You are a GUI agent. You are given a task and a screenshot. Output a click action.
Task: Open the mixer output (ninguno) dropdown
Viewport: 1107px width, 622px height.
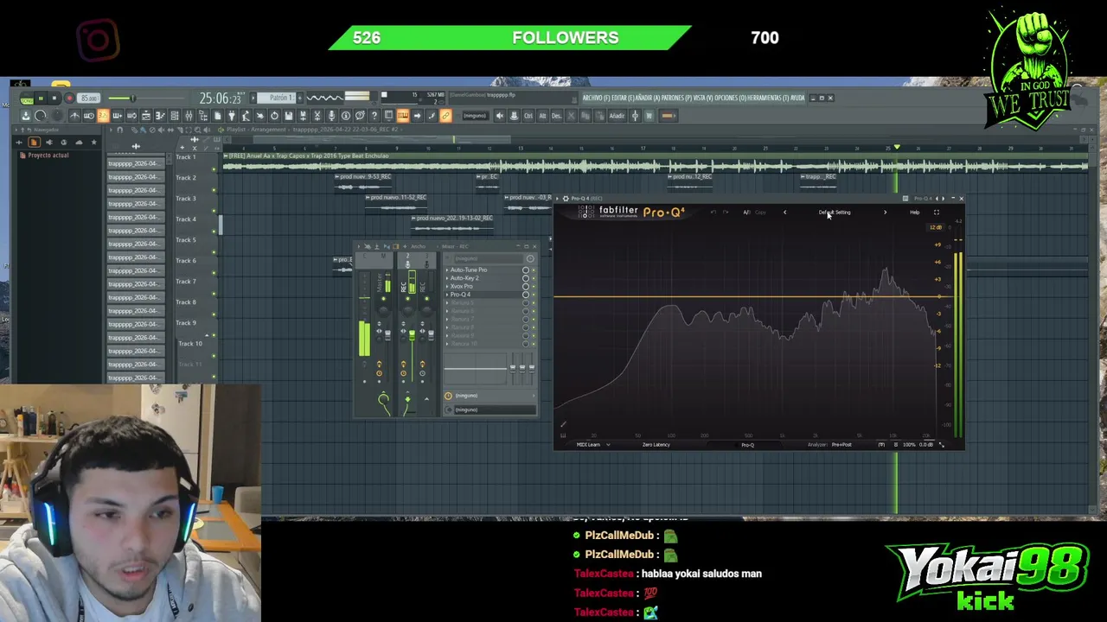(495, 409)
